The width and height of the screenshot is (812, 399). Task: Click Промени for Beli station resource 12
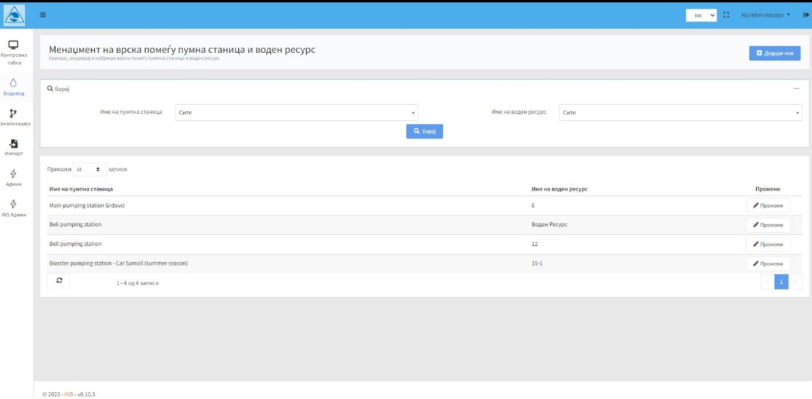click(768, 244)
